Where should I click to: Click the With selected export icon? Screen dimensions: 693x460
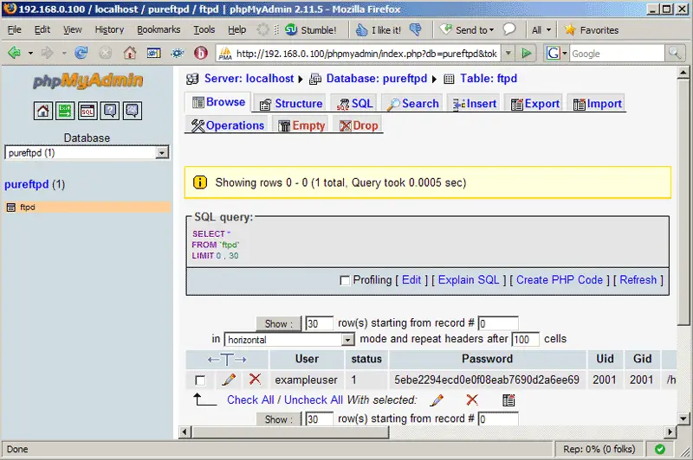(508, 400)
